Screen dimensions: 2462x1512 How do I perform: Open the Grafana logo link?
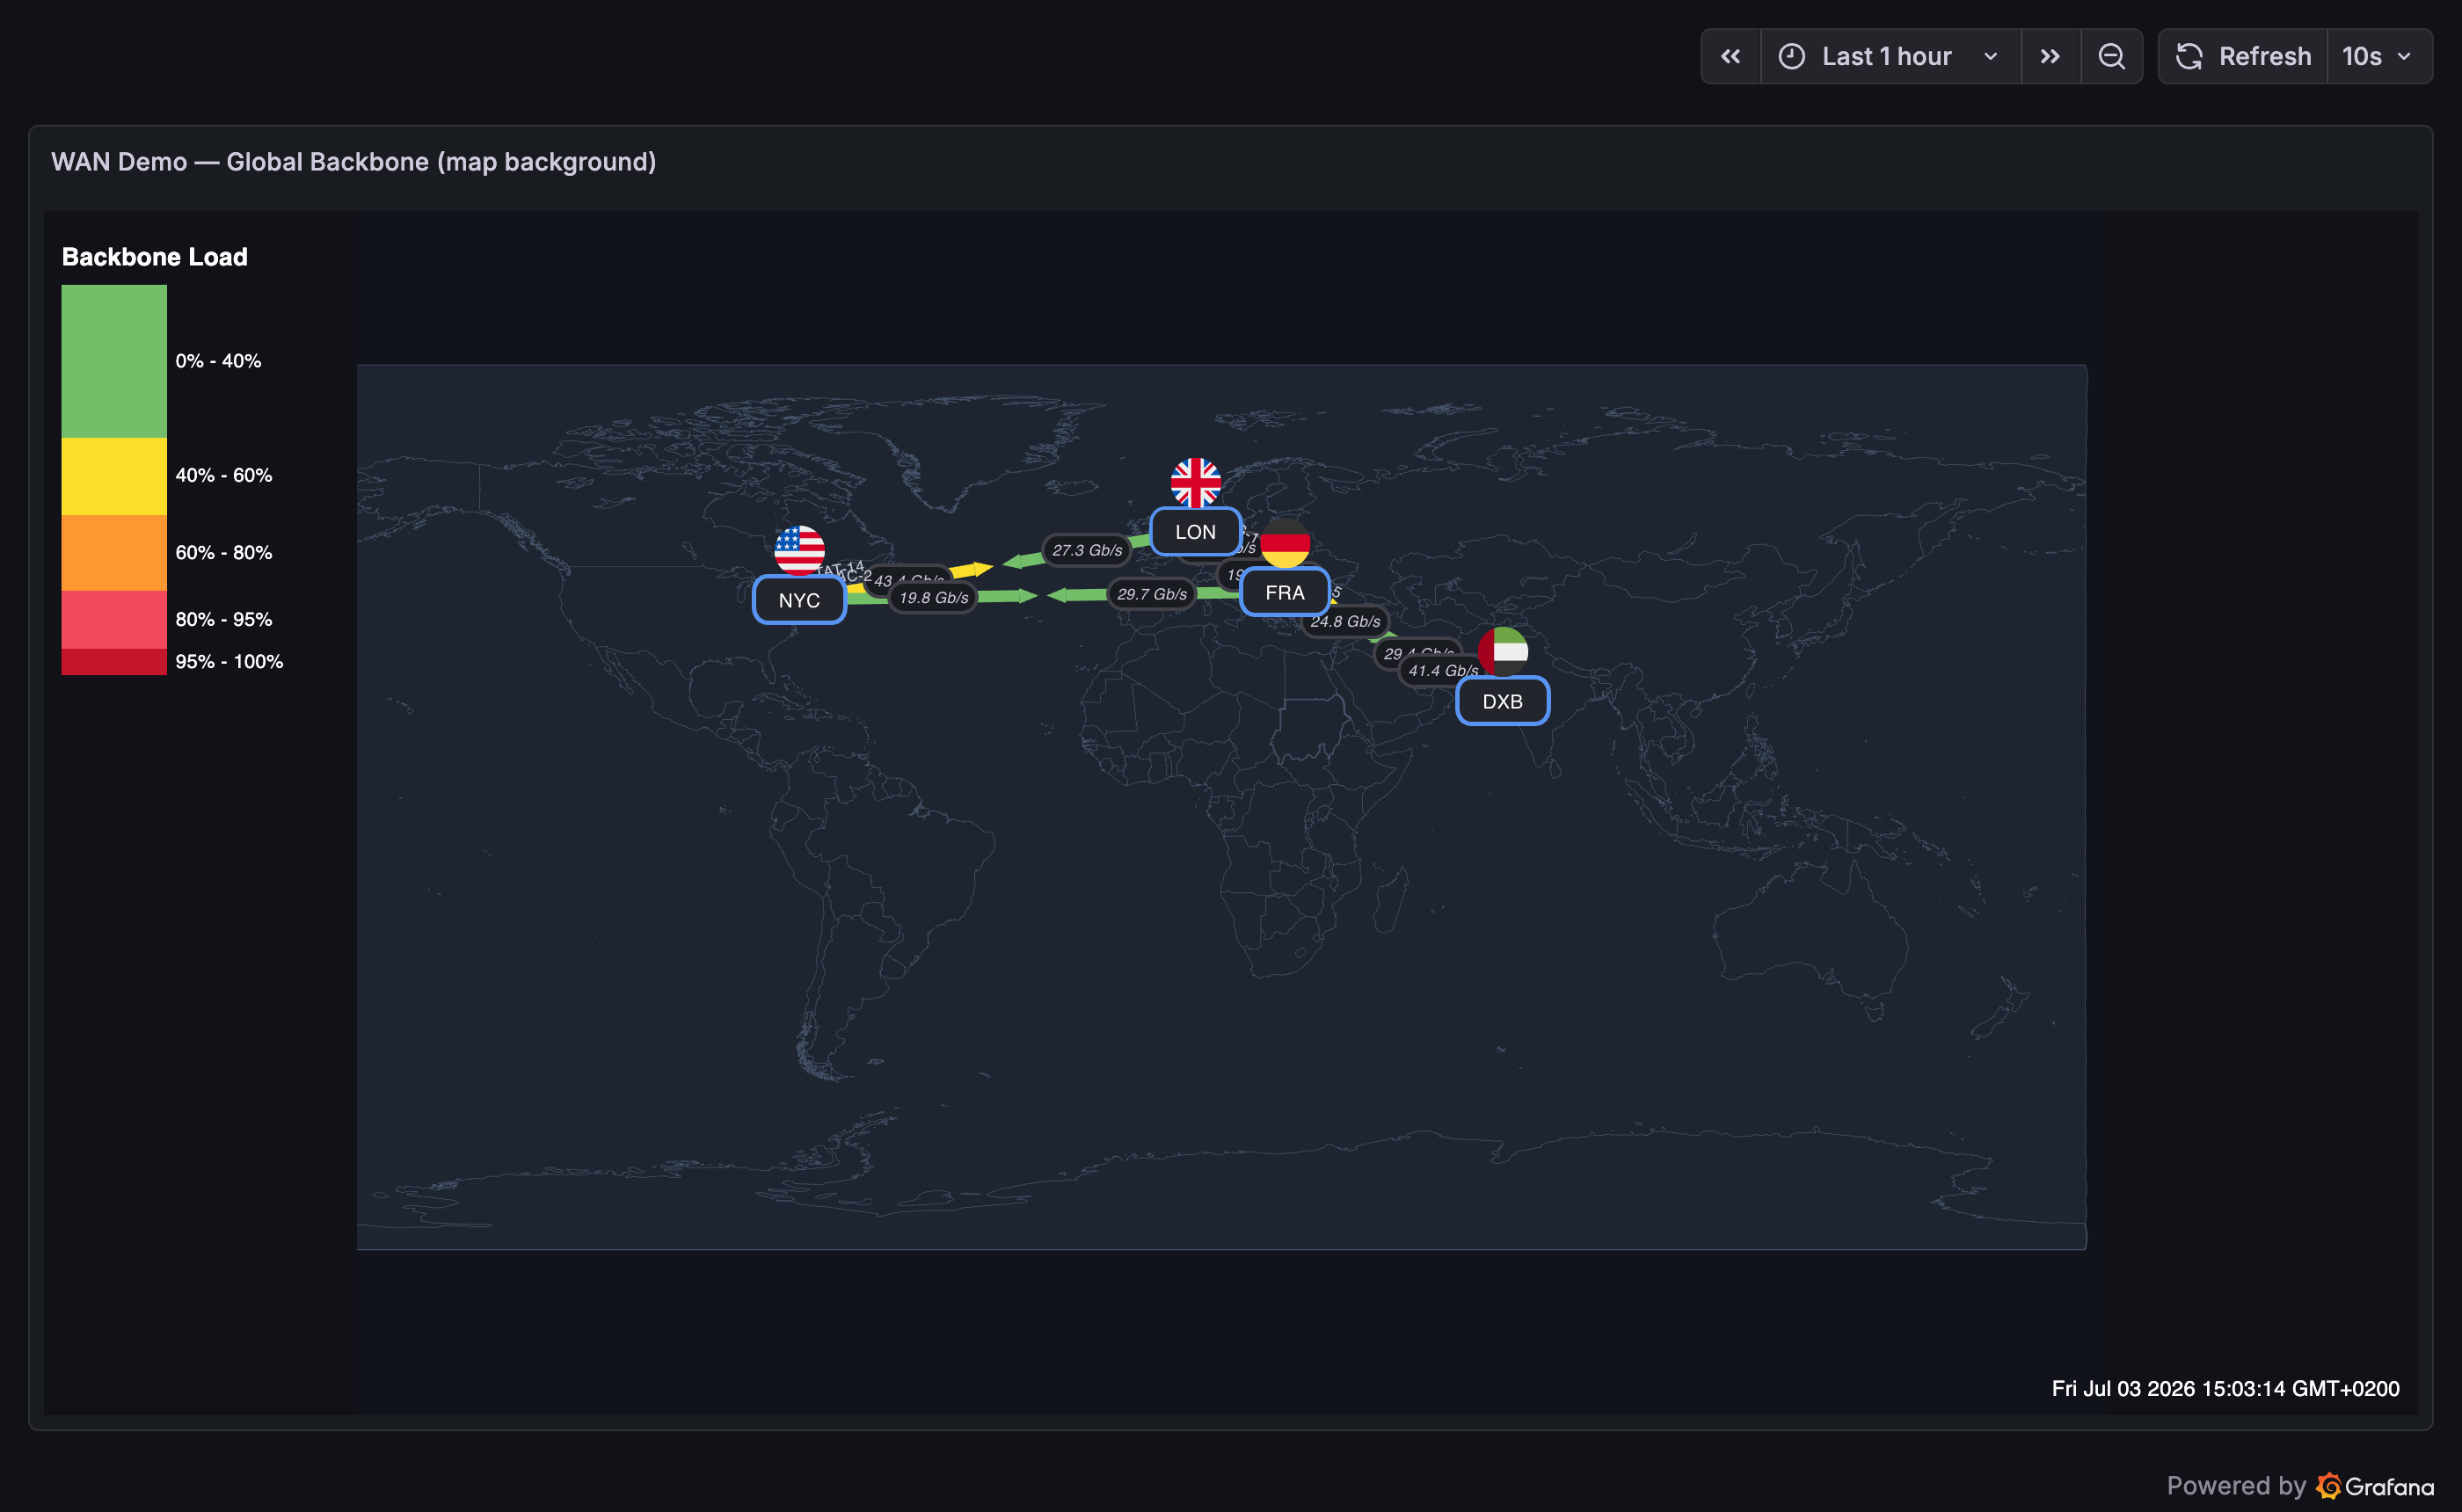2375,1486
